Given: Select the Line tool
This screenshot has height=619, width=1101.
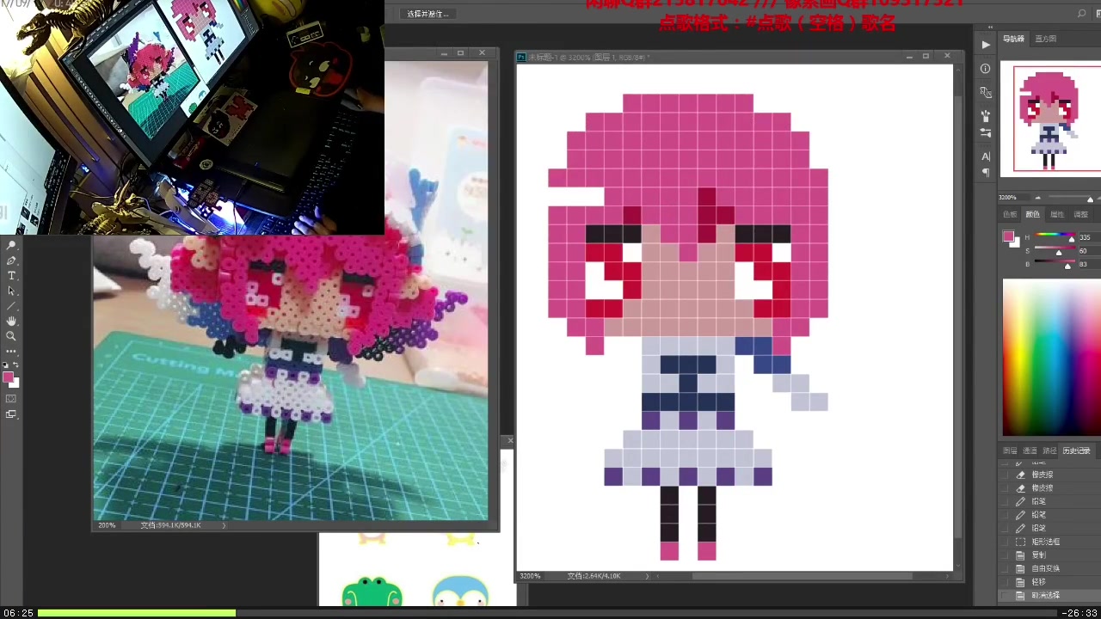Looking at the screenshot, I should pos(11,306).
